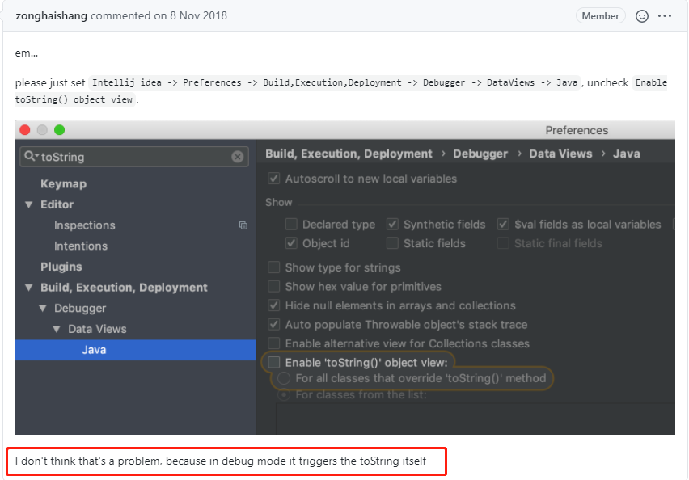Uncheck Object id checkbox

pos(291,243)
